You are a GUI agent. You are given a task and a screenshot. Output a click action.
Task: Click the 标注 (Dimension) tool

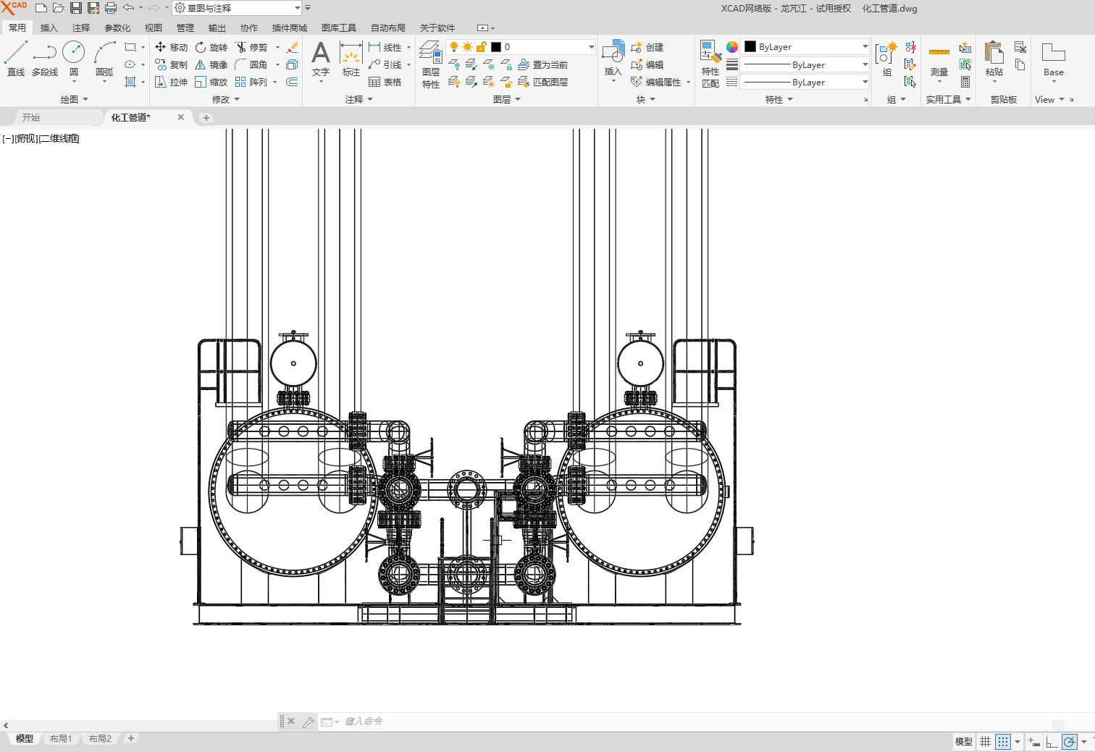coord(351,59)
